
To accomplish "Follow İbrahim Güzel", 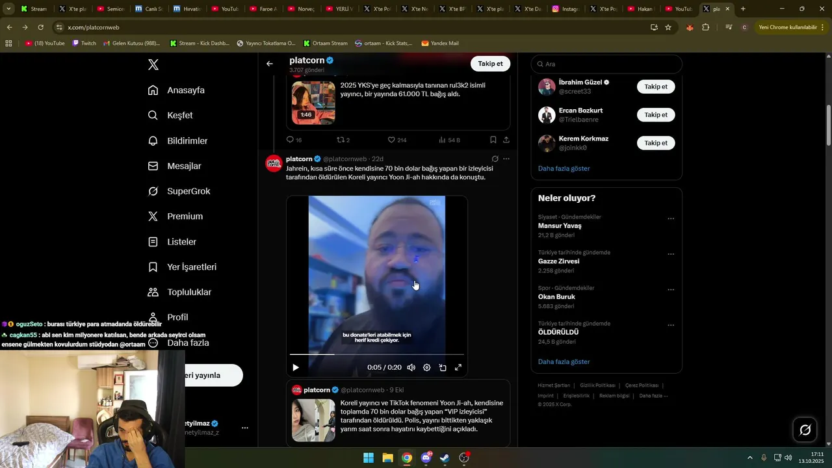I will (656, 86).
